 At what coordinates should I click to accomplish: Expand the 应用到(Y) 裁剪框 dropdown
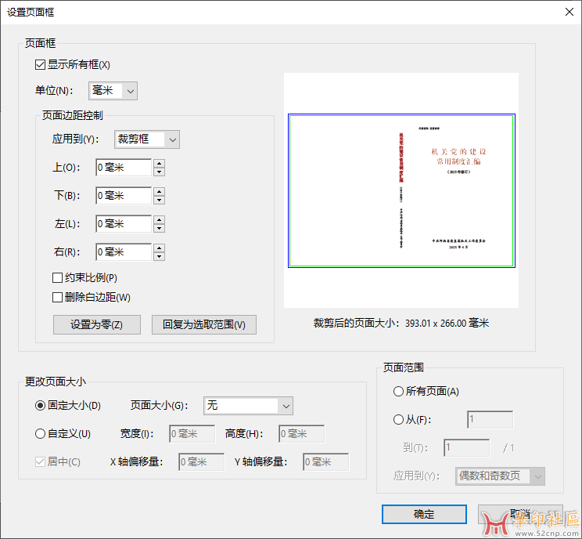tap(147, 139)
